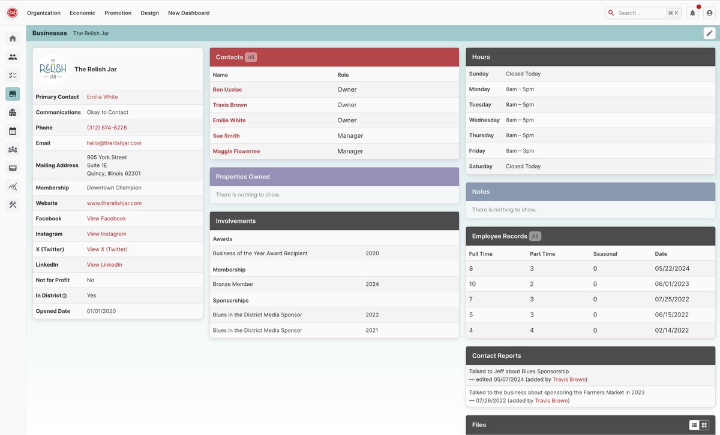Click Blues in the District sponsor 2022 row
The image size is (720, 435).
click(334, 315)
